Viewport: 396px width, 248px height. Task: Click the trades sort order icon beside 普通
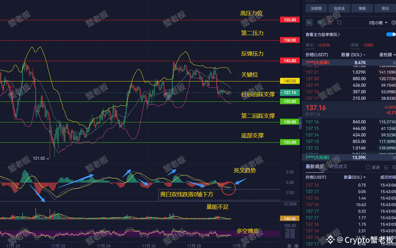click(386, 167)
